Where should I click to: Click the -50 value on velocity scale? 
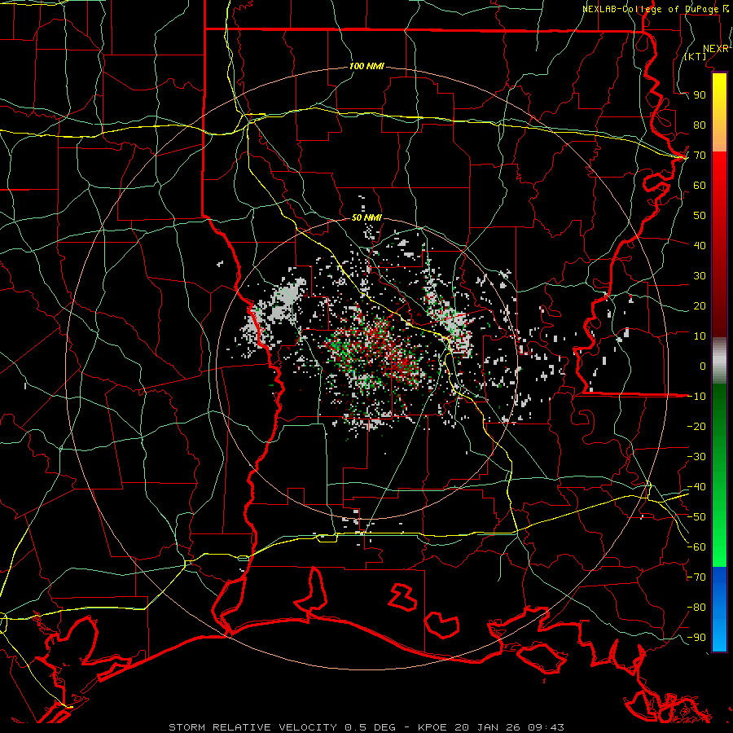click(696, 517)
